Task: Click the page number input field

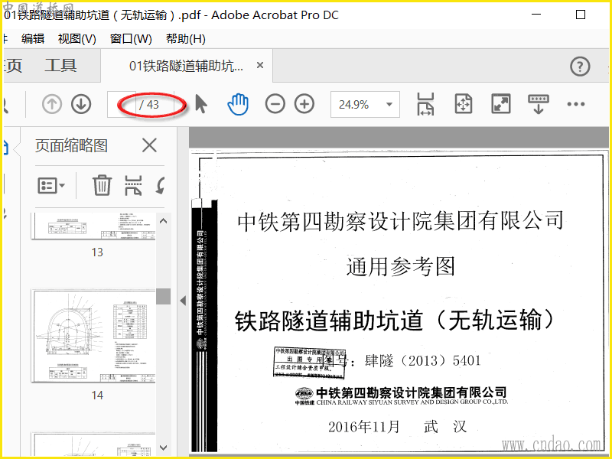Action: (x=122, y=104)
